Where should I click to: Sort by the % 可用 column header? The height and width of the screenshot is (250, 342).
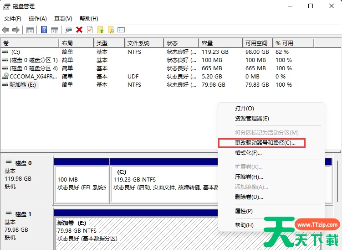293,43
